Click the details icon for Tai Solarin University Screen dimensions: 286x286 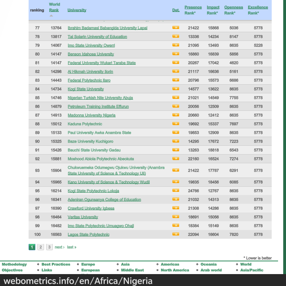tap(176, 37)
